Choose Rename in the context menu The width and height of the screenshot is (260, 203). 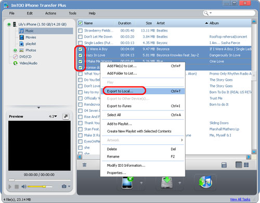143,156
